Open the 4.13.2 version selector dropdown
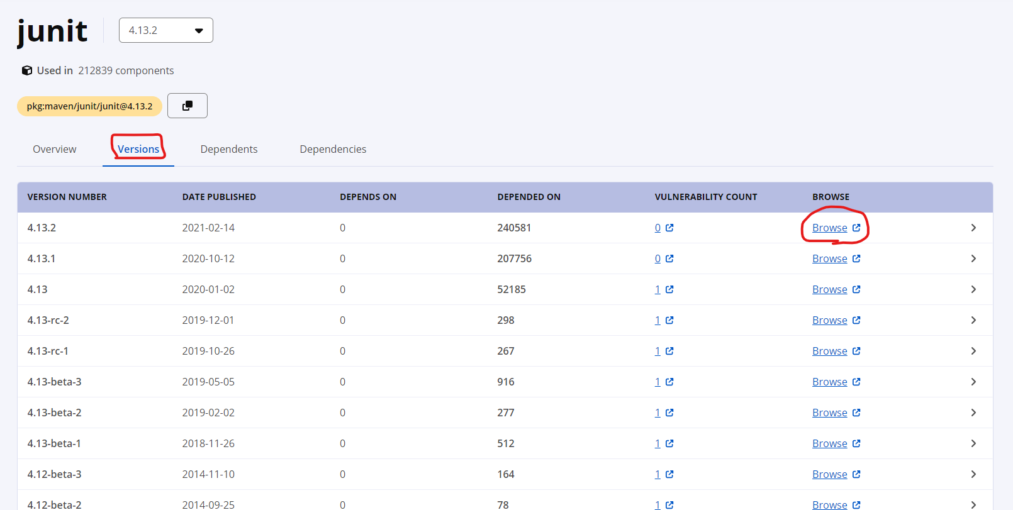The image size is (1013, 510). pyautogui.click(x=166, y=30)
